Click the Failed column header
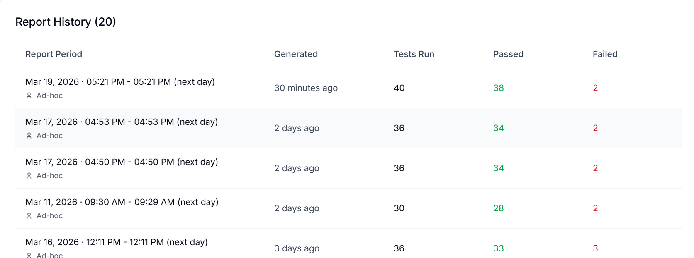 (x=604, y=54)
